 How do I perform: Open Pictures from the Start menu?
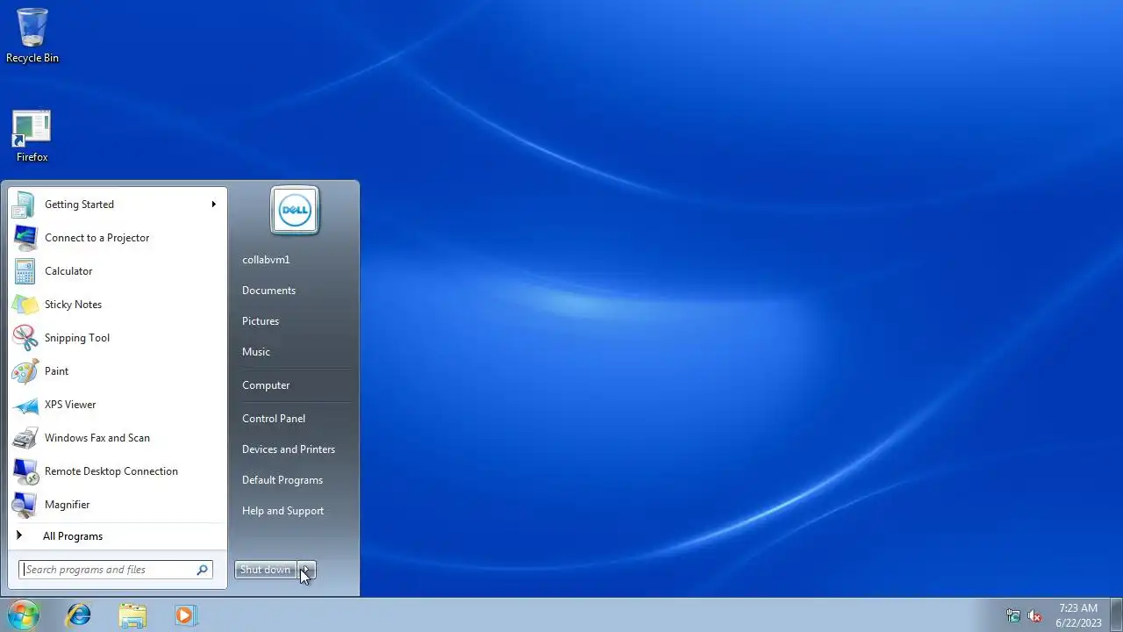pos(261,321)
